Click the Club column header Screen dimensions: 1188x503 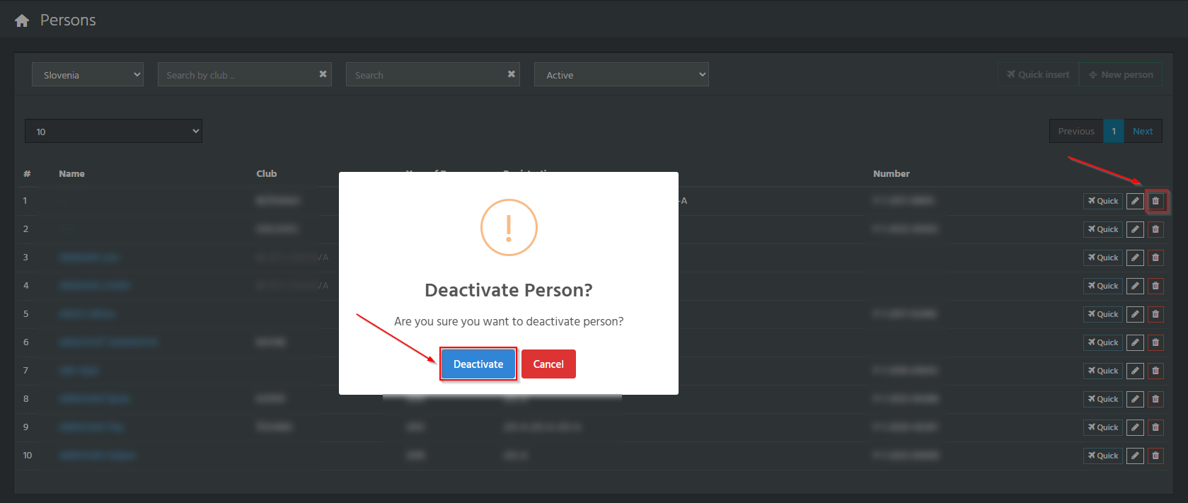[x=267, y=173]
